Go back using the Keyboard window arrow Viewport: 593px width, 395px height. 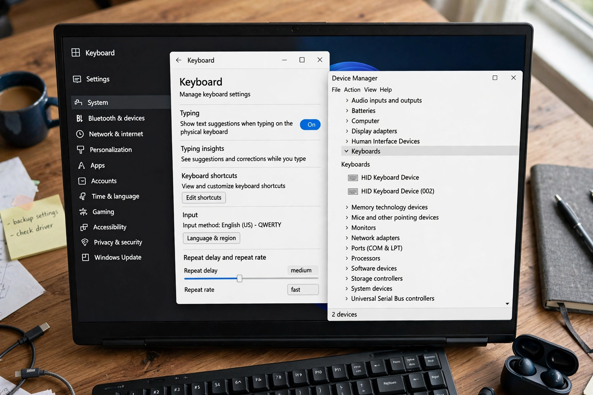click(x=179, y=60)
